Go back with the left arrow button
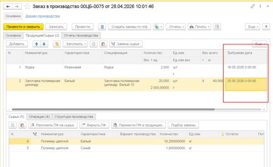Image resolution: width=273 pixels, height=167 pixels. [x=8, y=7]
